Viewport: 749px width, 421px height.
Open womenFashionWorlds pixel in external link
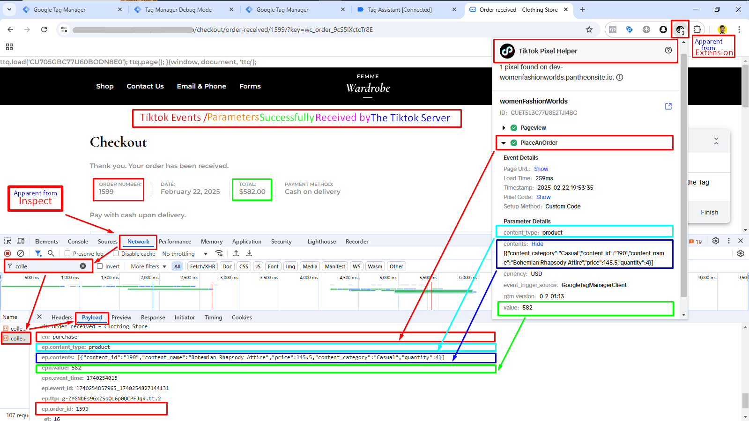point(668,106)
